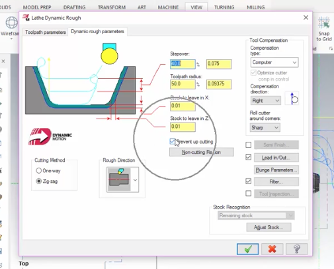Image resolution: width=334 pixels, height=269 pixels.
Task: Expand the Rough Direction dropdown arrow
Action: click(x=135, y=180)
